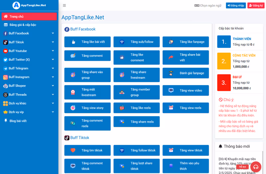Click the AppTangLike.Net logo icon
266x174 pixels.
point(16,5)
